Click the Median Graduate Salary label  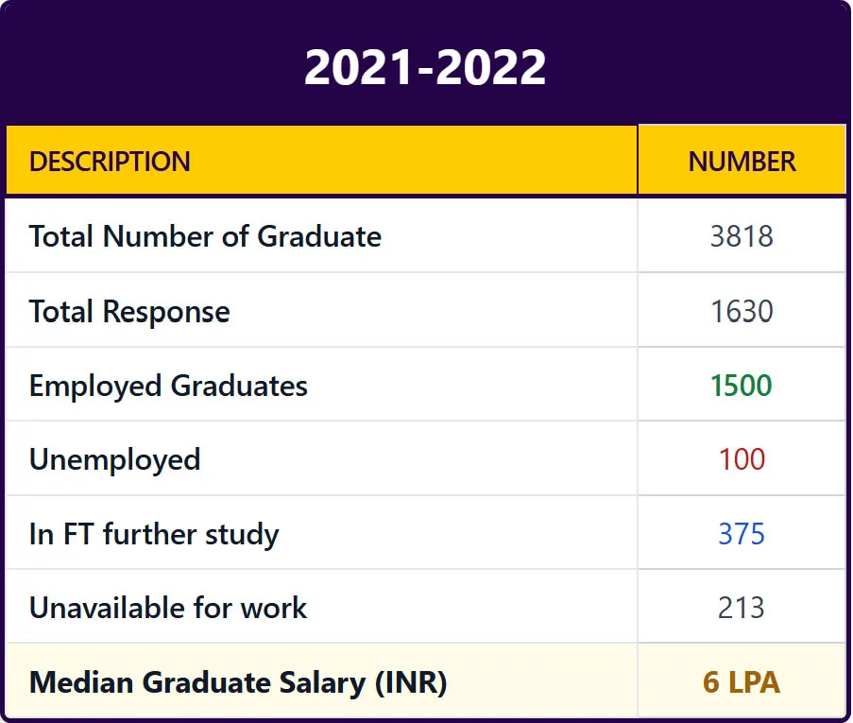pyautogui.click(x=198, y=682)
